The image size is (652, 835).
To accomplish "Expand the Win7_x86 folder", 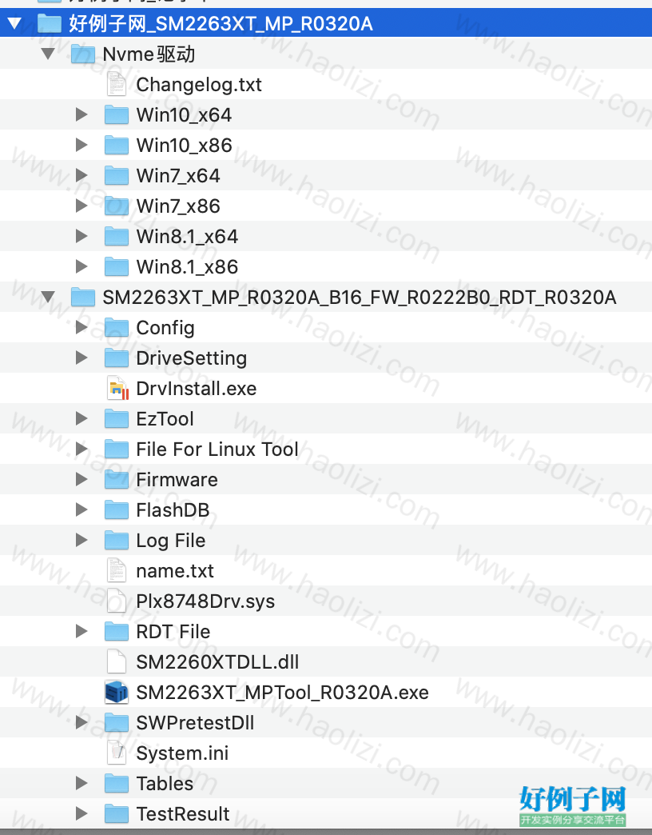I will coord(81,206).
